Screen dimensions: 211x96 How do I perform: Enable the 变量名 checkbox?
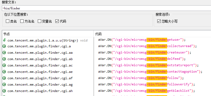click(x=39, y=21)
